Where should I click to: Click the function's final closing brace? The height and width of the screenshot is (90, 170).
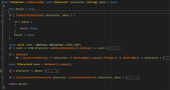click(4, 87)
